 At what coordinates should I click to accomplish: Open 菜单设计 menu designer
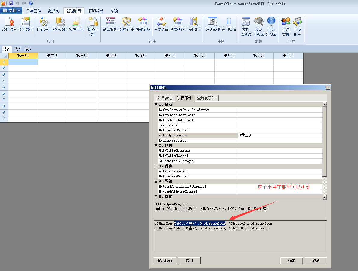tap(126, 24)
